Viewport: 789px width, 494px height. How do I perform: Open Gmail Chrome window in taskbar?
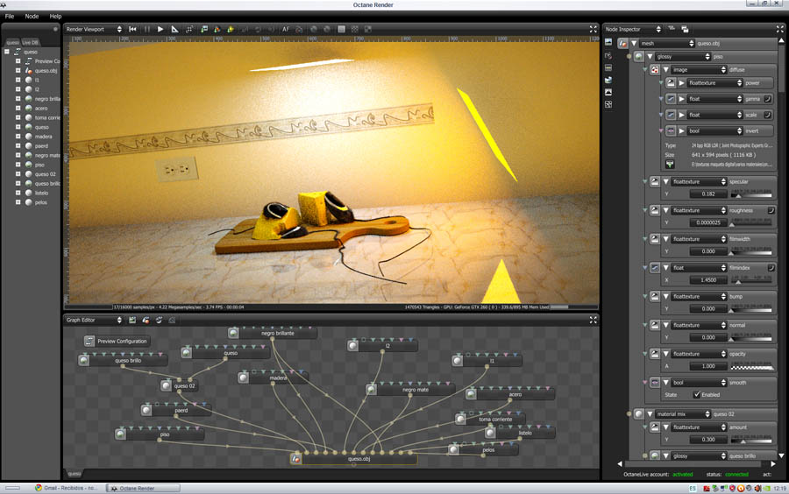(66, 488)
